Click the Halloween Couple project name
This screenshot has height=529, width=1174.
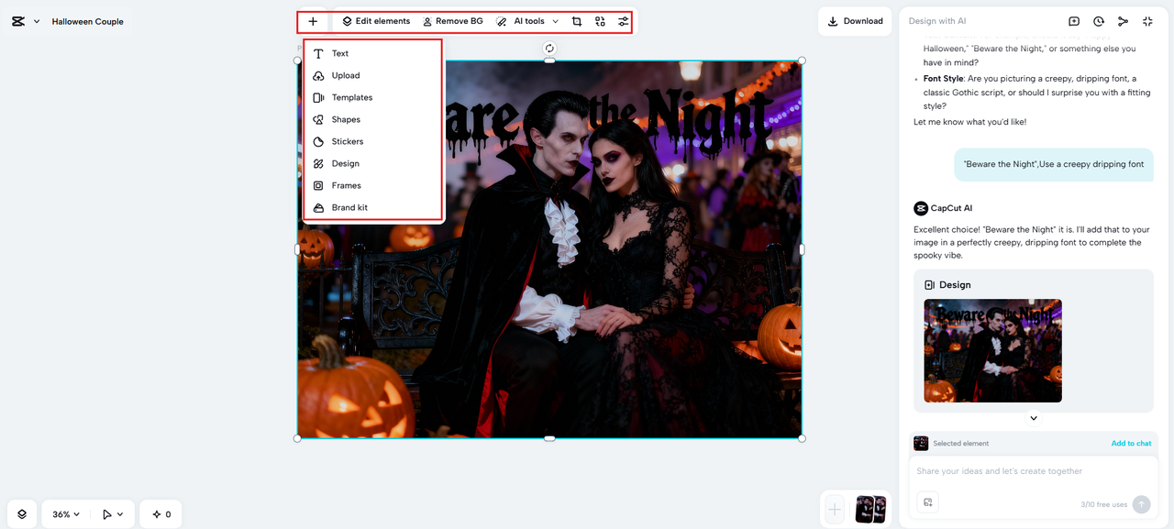[x=88, y=21]
